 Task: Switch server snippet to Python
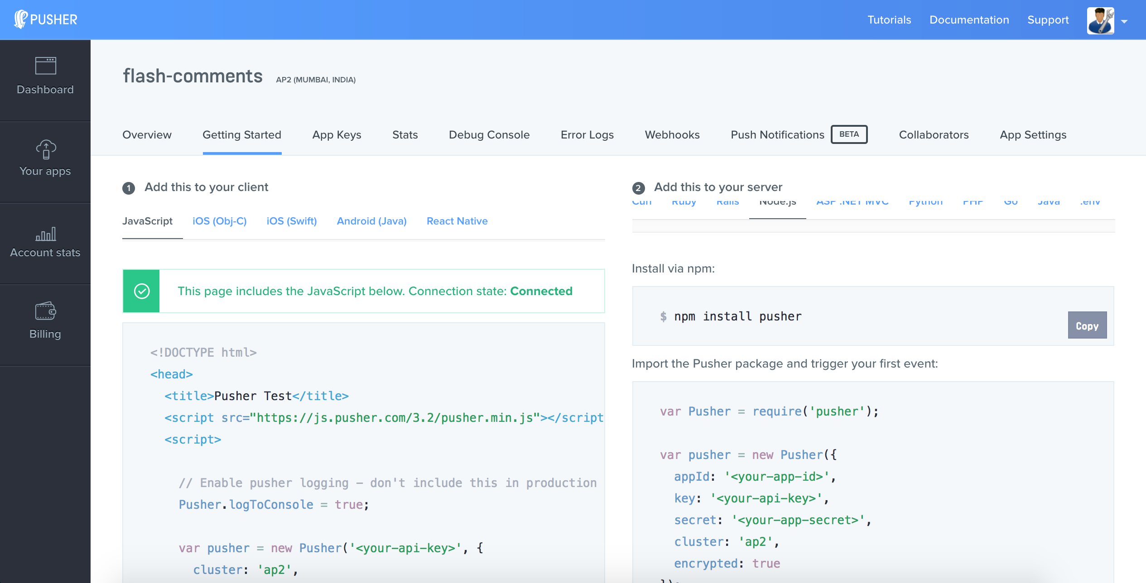click(x=925, y=202)
